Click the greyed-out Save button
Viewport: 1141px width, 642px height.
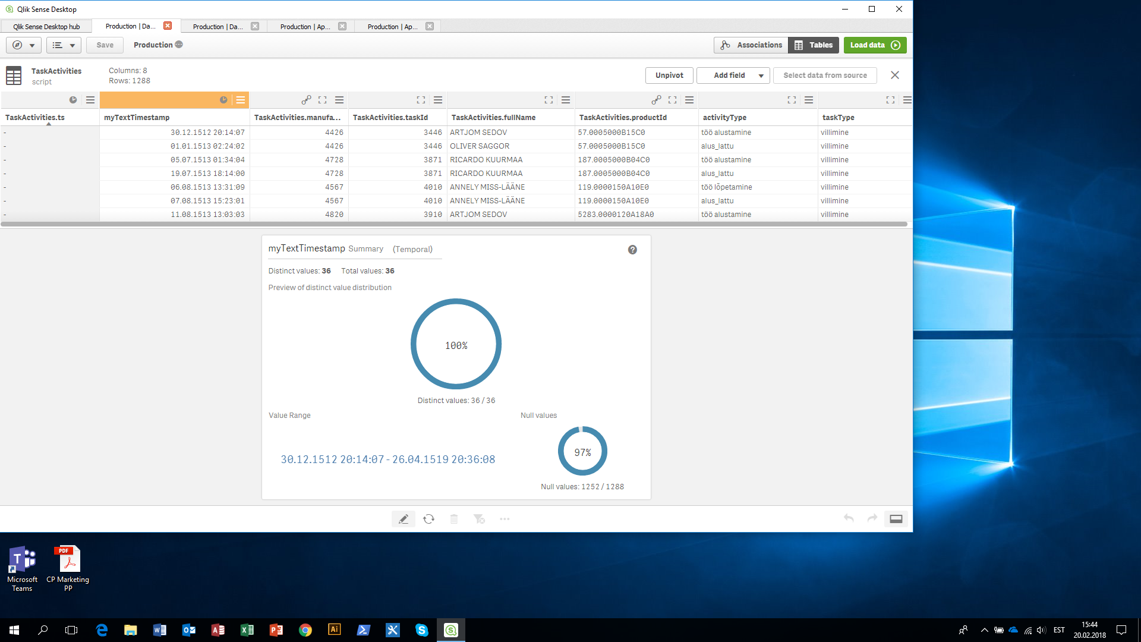[105, 45]
